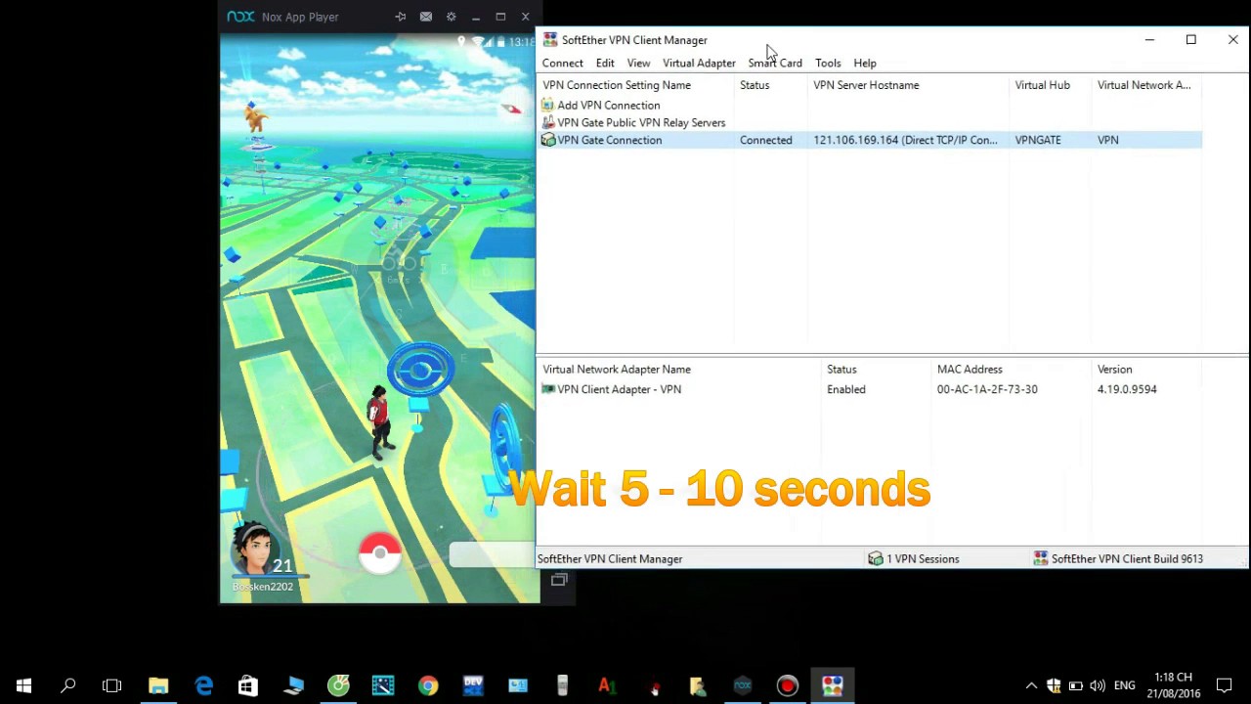Click the VPN Sessions status bar icon
Image resolution: width=1251 pixels, height=704 pixels.
point(876,558)
